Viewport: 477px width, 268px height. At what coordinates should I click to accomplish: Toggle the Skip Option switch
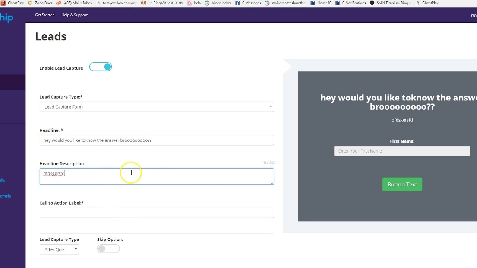[108, 249]
